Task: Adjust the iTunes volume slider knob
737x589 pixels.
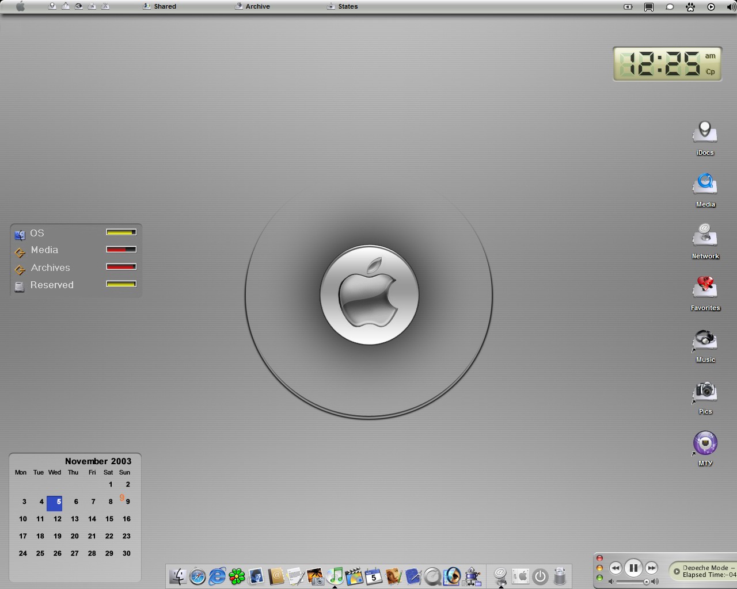Action: click(647, 582)
